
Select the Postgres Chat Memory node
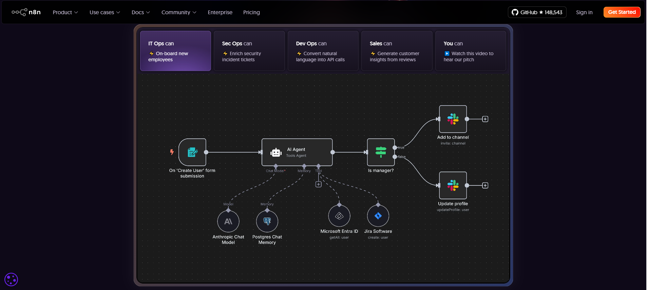tap(267, 221)
